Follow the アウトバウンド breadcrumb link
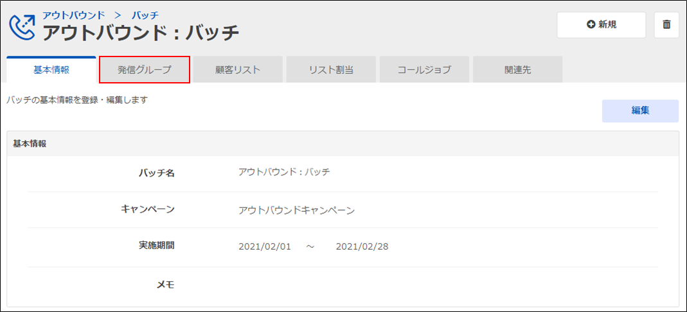Image resolution: width=687 pixels, height=312 pixels. coord(73,15)
